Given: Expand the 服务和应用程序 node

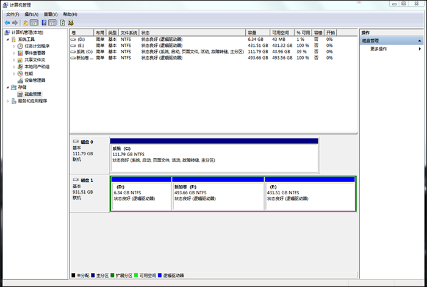Looking at the screenshot, I should click(7, 101).
